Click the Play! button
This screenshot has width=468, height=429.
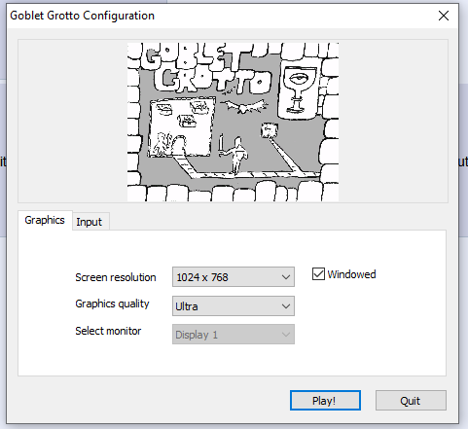(325, 401)
